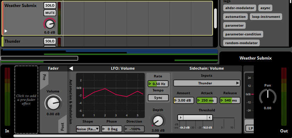Click the Pan 0.00 value
The width and height of the screenshot is (292, 138).
[x=267, y=108]
